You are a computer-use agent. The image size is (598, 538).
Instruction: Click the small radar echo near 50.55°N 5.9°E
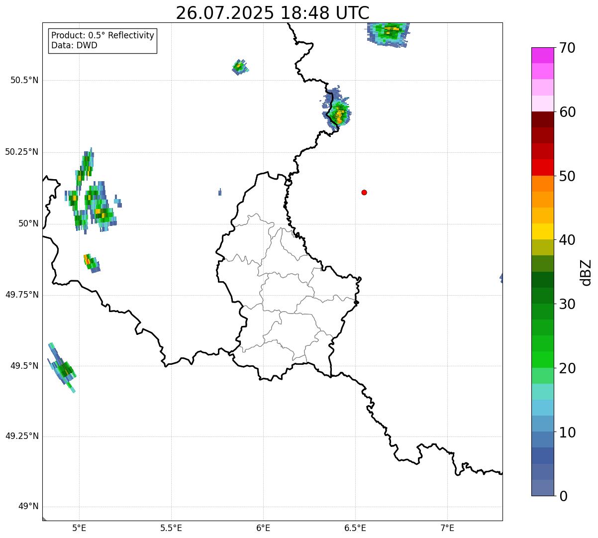240,67
